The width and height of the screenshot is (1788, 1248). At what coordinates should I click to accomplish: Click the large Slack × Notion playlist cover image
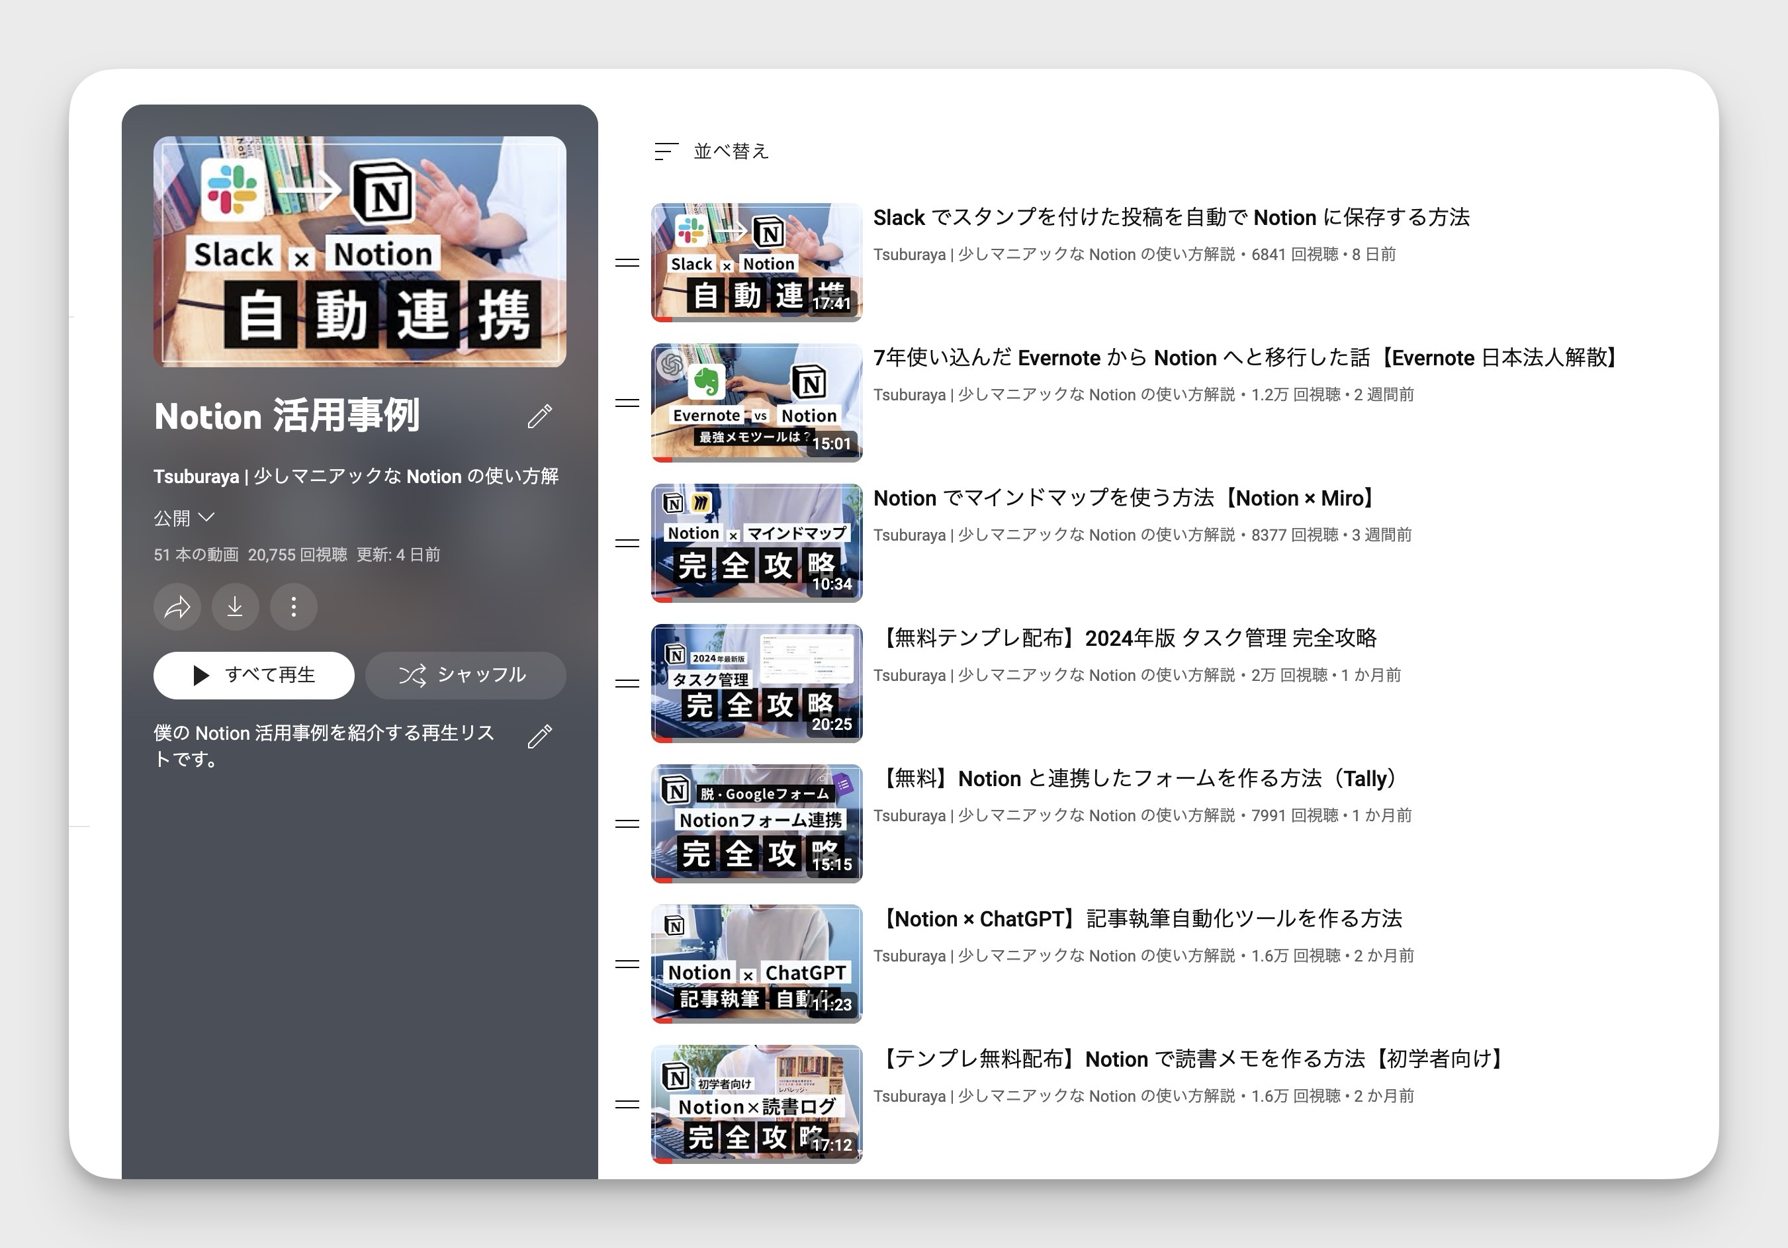tap(360, 251)
